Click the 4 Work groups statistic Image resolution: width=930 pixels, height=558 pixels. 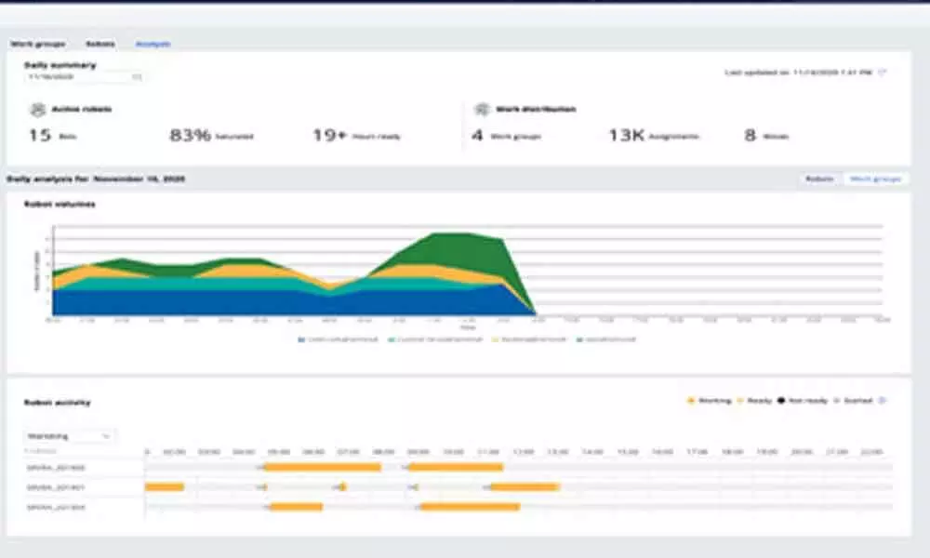click(506, 136)
